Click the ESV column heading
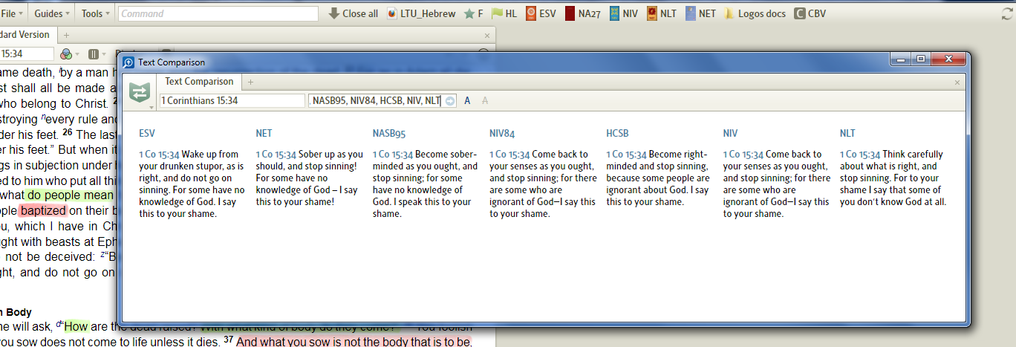Screen dimensions: 1016x347 click(147, 133)
